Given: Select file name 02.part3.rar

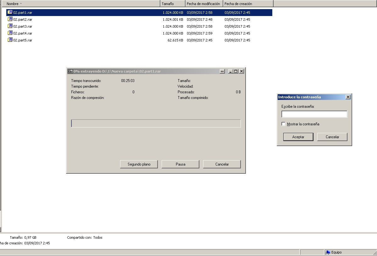Looking at the screenshot, I should coord(23,26).
